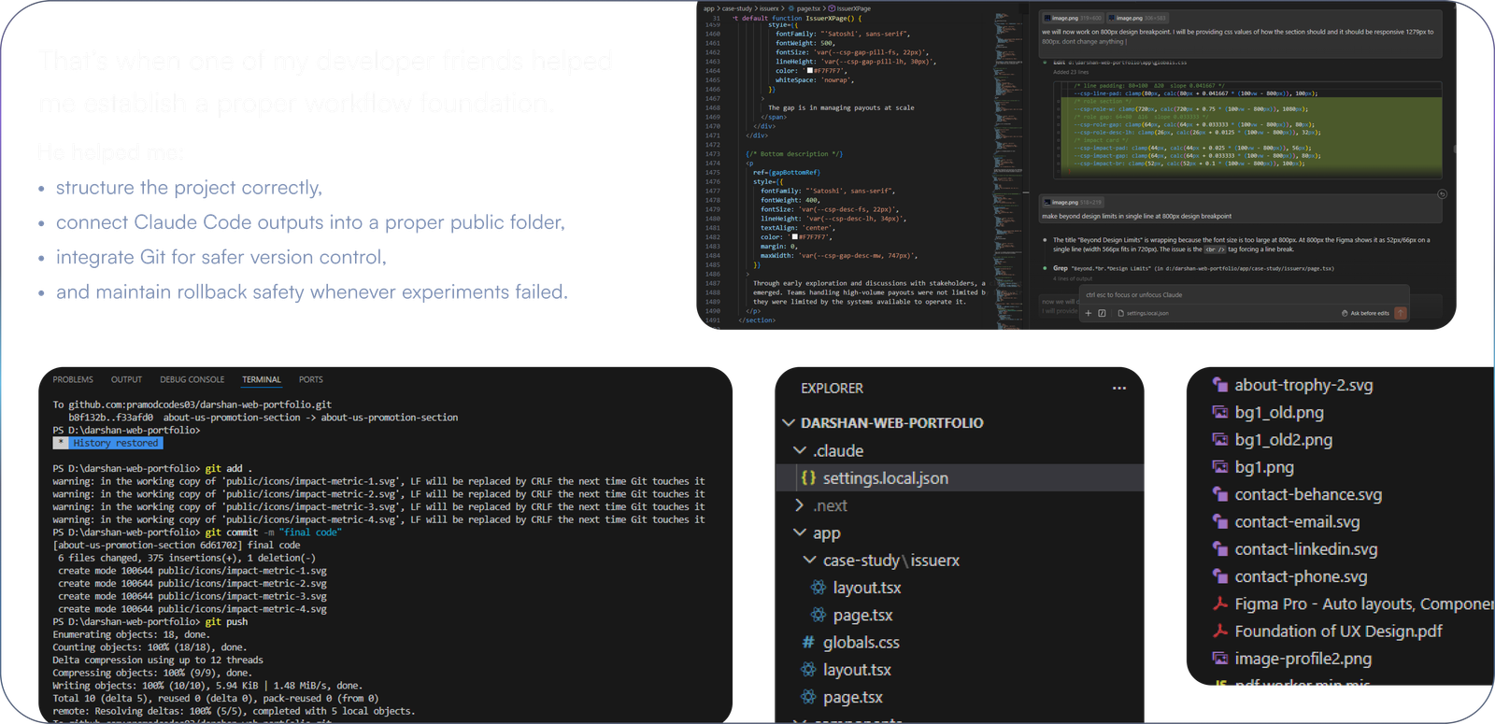Click the image icon of image-profile2.png
This screenshot has height=724, width=1495.
pos(1219,659)
